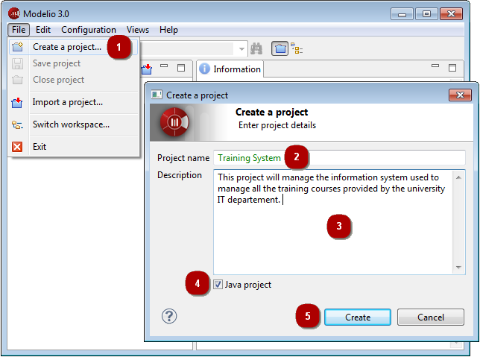This screenshot has width=480, height=357.
Task: Click the import icon in left panel header
Action: click(x=147, y=69)
